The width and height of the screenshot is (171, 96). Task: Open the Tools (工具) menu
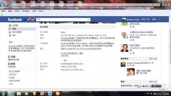tap(34, 11)
